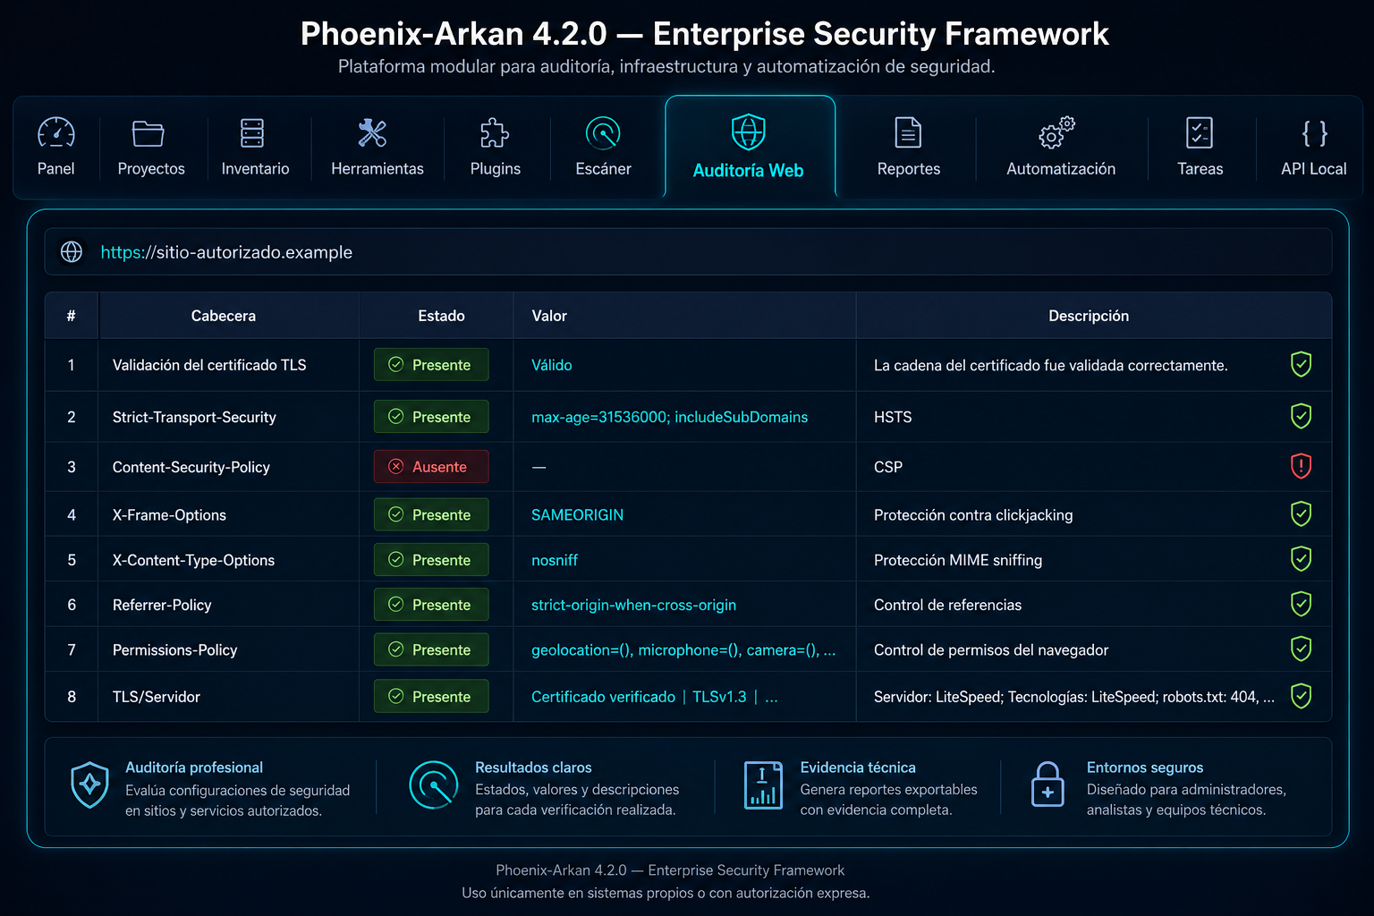Click the green shield in MIME sniffing row

(x=1301, y=559)
